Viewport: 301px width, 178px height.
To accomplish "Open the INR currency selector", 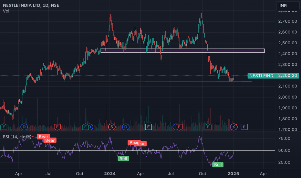I will click(287, 6).
